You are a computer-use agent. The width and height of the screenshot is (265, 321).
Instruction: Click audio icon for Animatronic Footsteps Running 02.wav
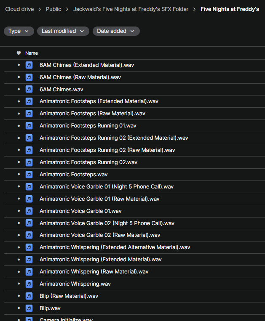pyautogui.click(x=29, y=162)
